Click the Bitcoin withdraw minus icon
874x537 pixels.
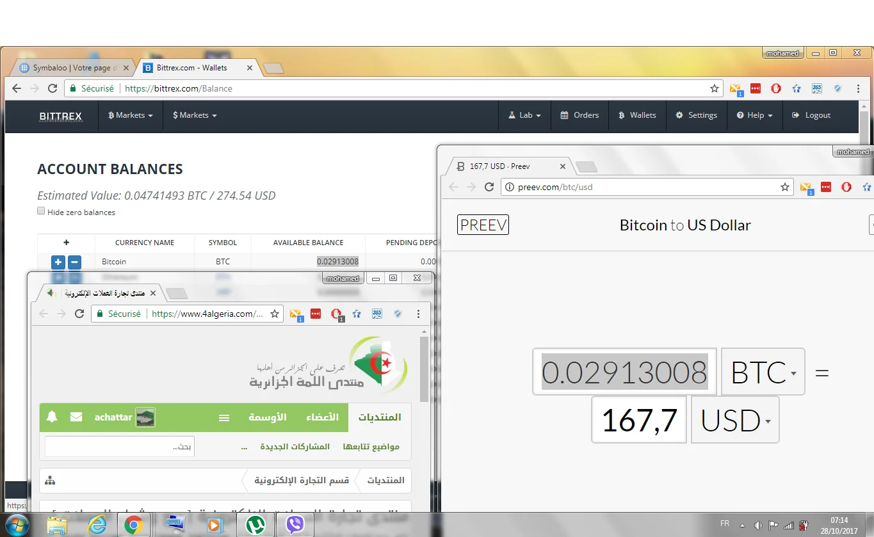pyautogui.click(x=74, y=262)
